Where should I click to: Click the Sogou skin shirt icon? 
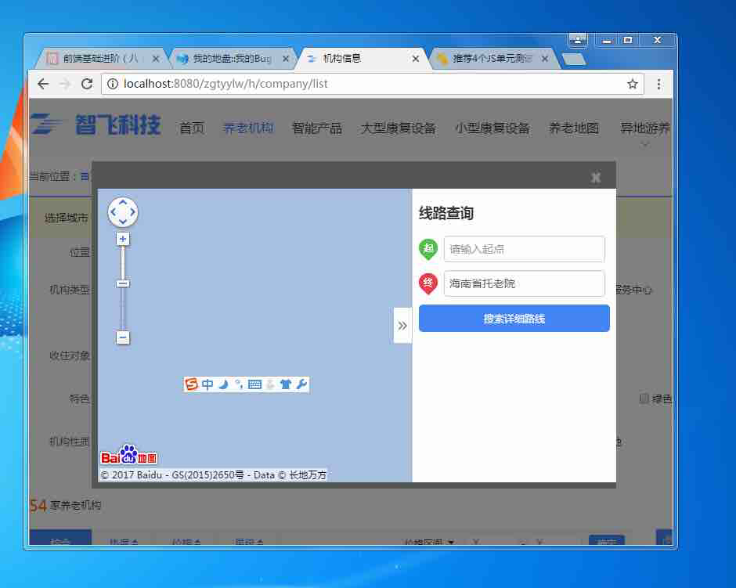(286, 384)
